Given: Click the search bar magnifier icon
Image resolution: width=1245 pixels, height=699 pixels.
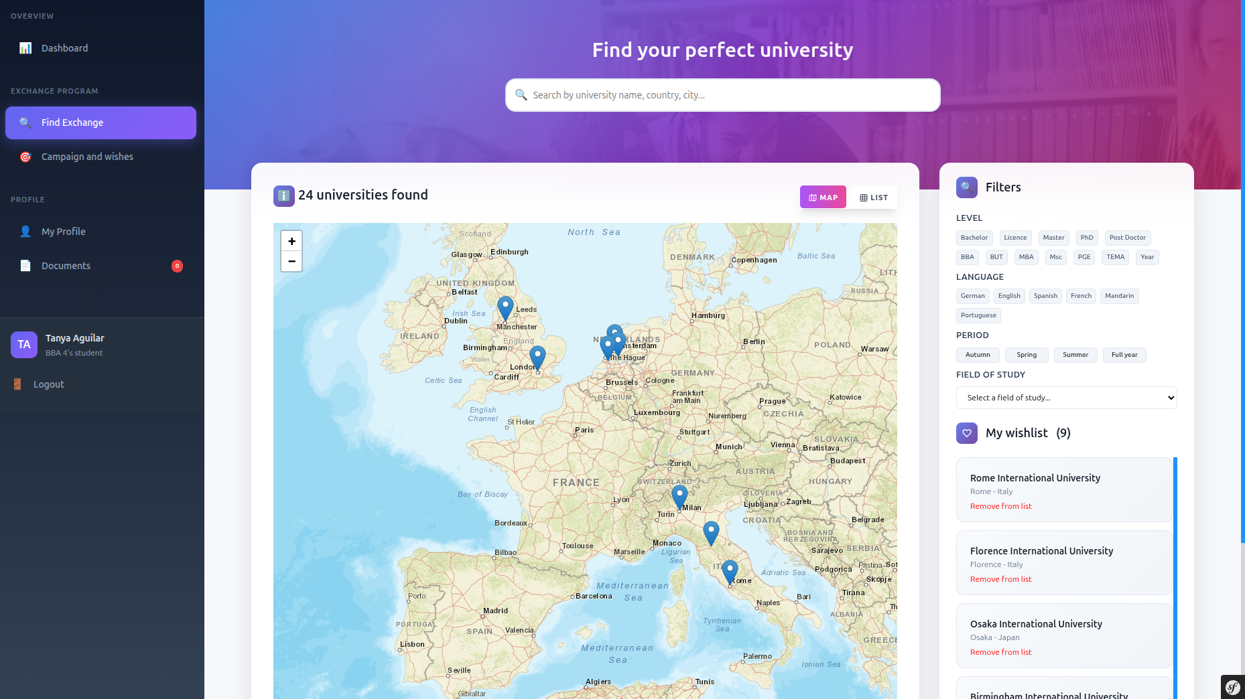Looking at the screenshot, I should 521,95.
